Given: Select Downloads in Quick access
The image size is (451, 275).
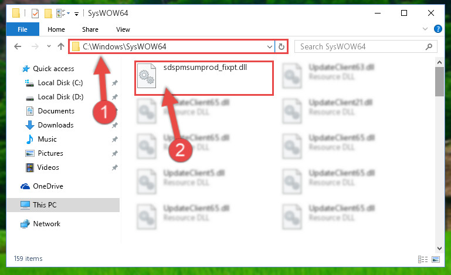Looking at the screenshot, I should pos(56,125).
